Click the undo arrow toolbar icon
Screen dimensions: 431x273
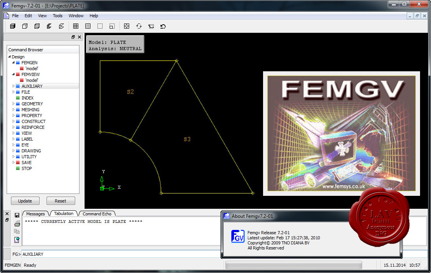[163, 26]
